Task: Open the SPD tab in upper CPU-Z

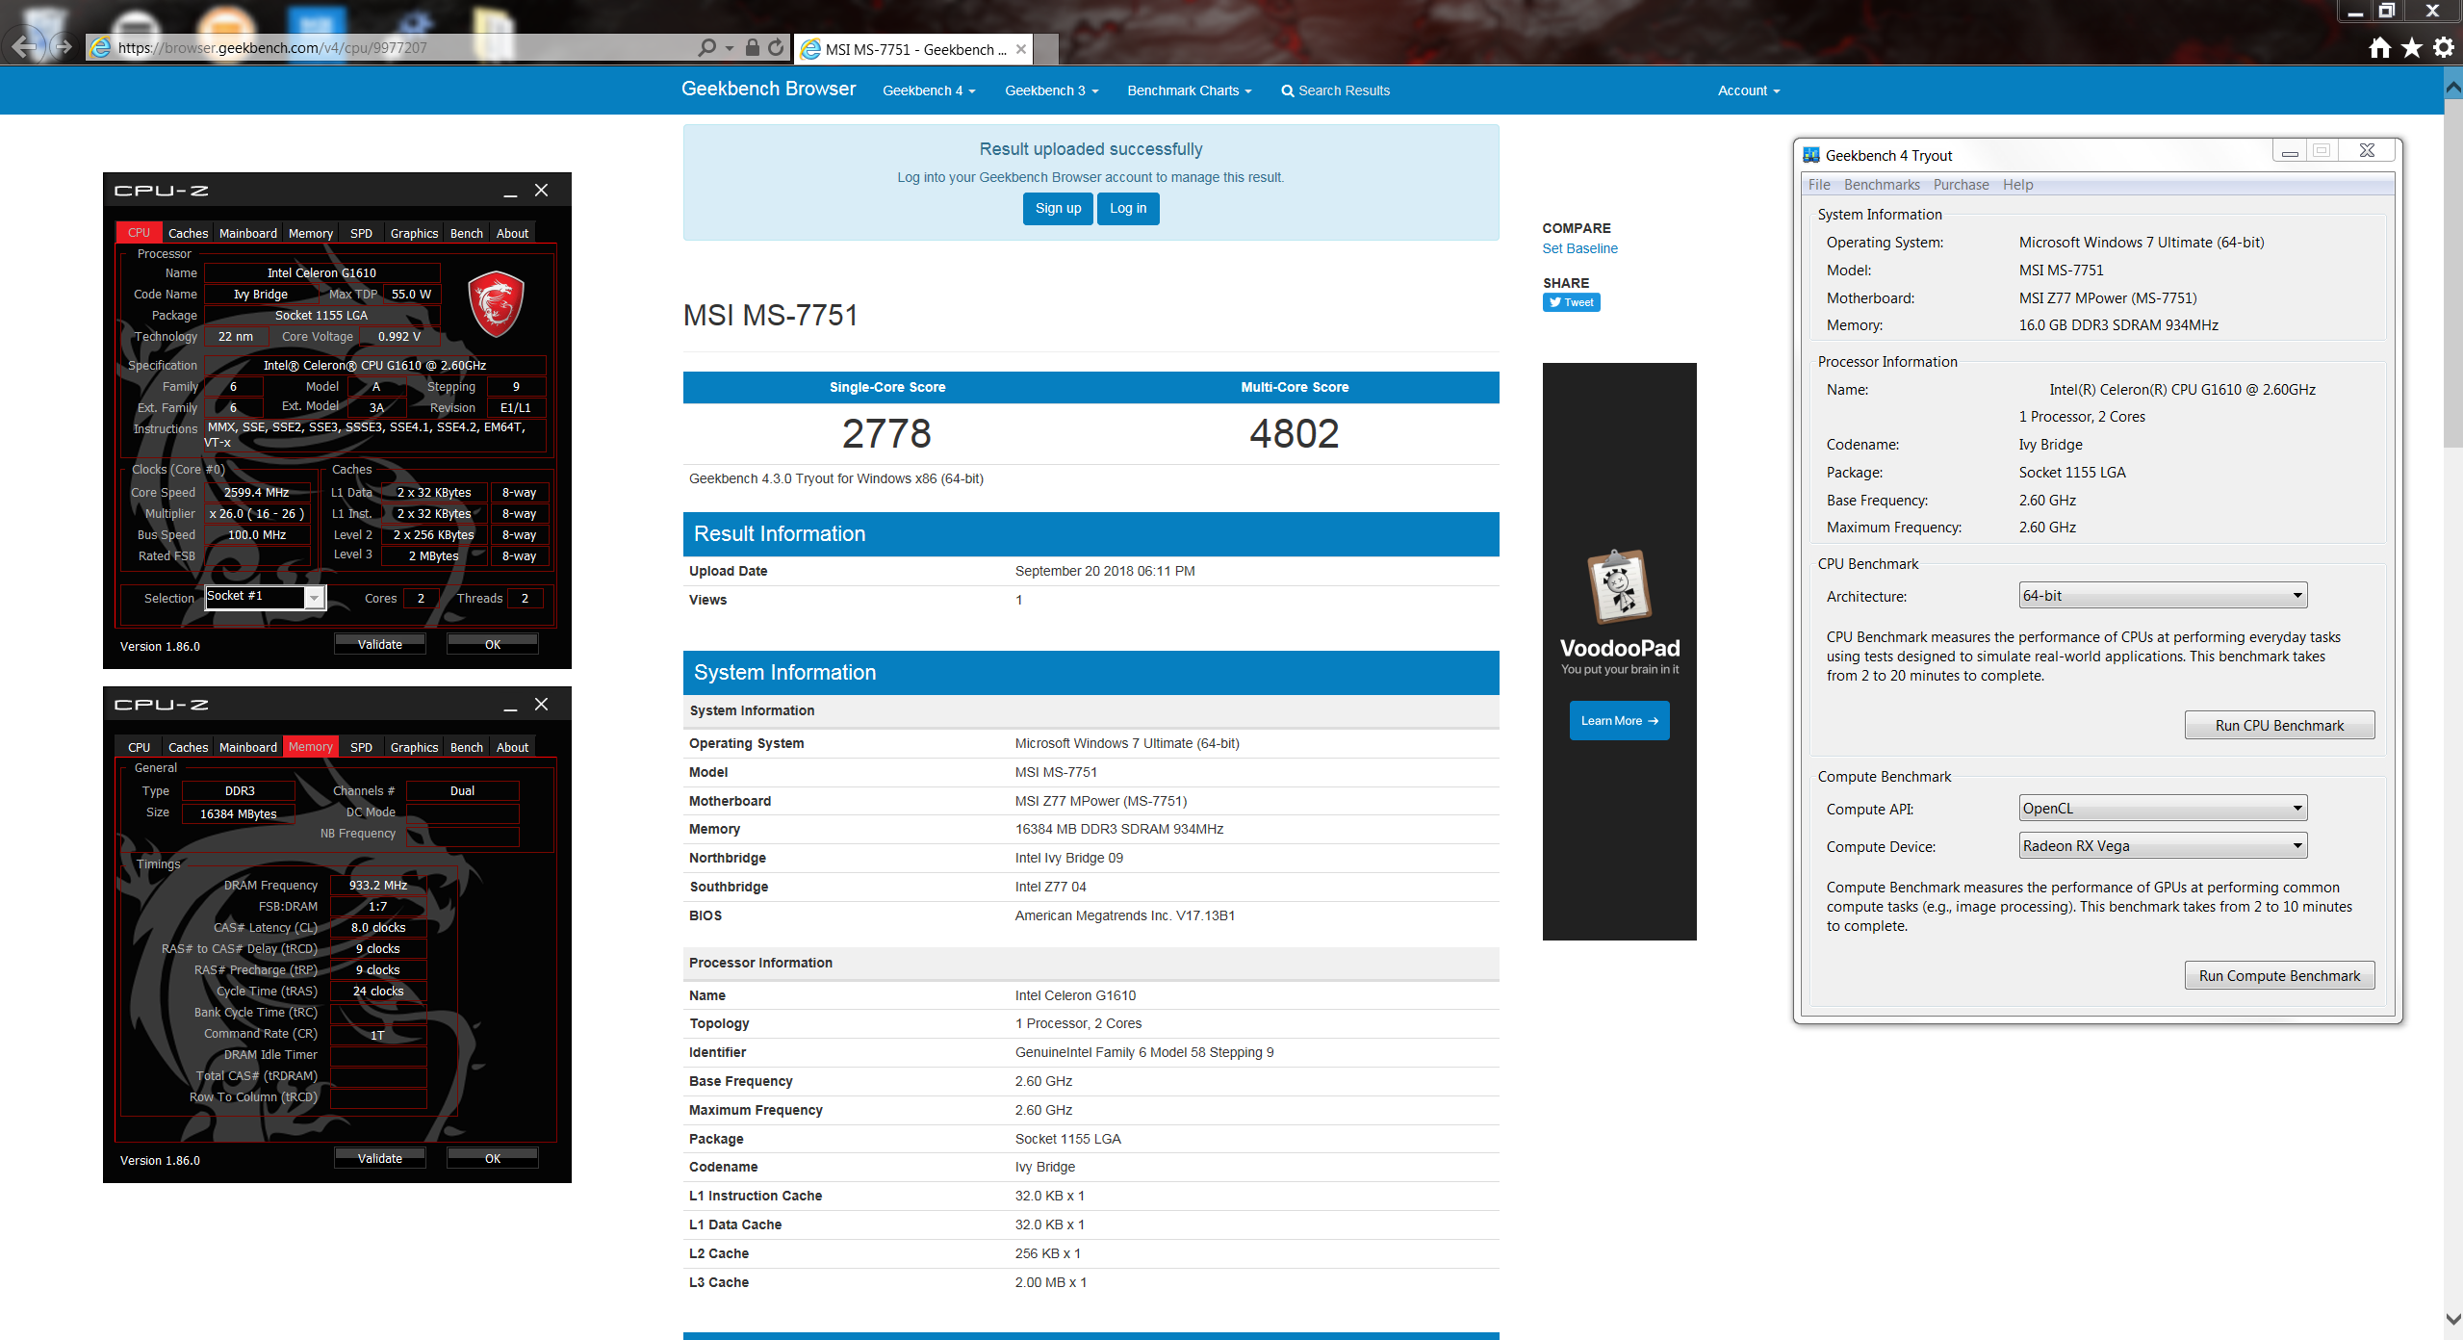Action: point(361,233)
